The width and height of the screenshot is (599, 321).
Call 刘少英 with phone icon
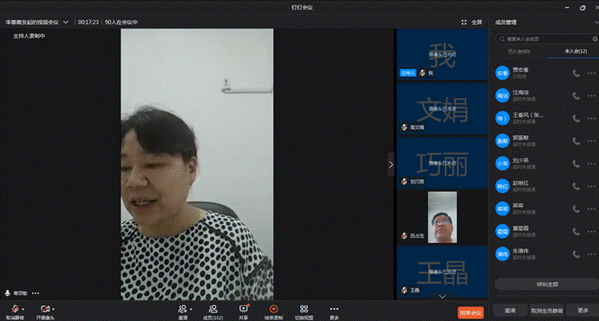pyautogui.click(x=576, y=164)
